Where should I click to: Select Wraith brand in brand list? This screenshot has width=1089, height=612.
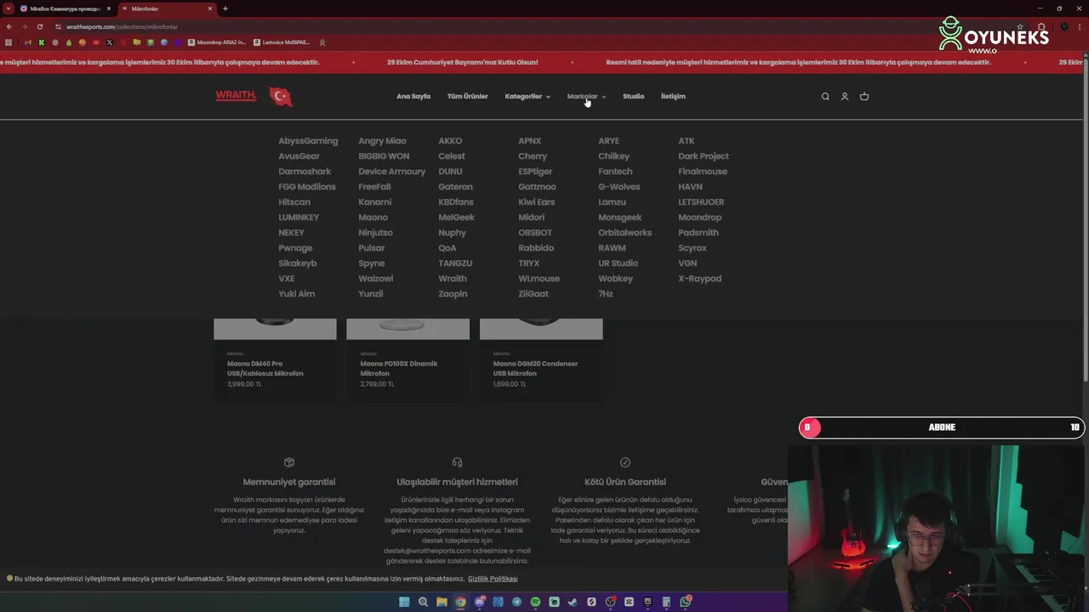click(x=452, y=279)
